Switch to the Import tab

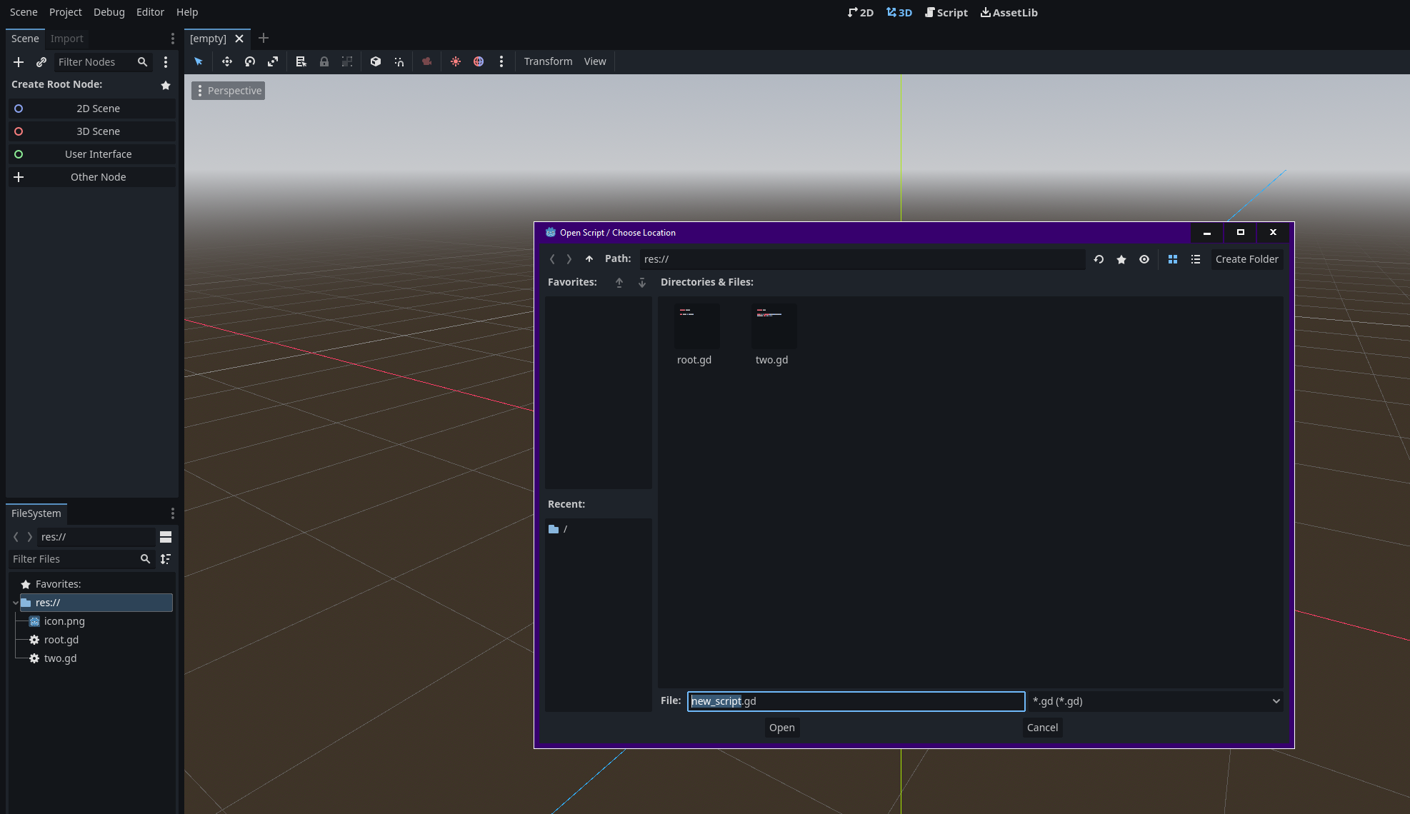pos(66,39)
